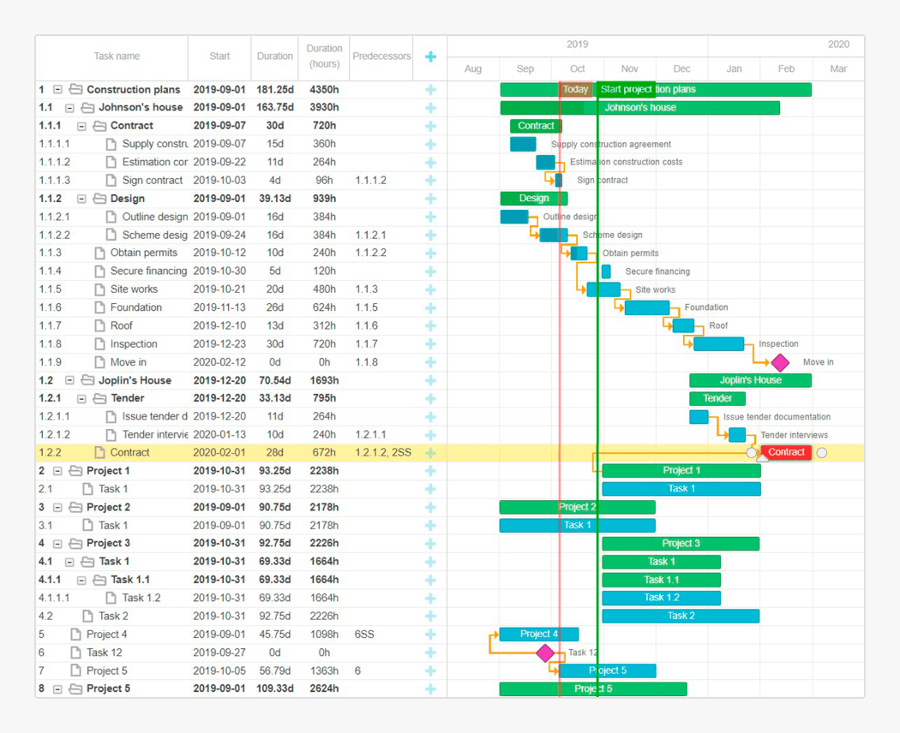Screen dimensions: 900x733
Task: Click the folder icon beside Design
Action: [x=100, y=199]
